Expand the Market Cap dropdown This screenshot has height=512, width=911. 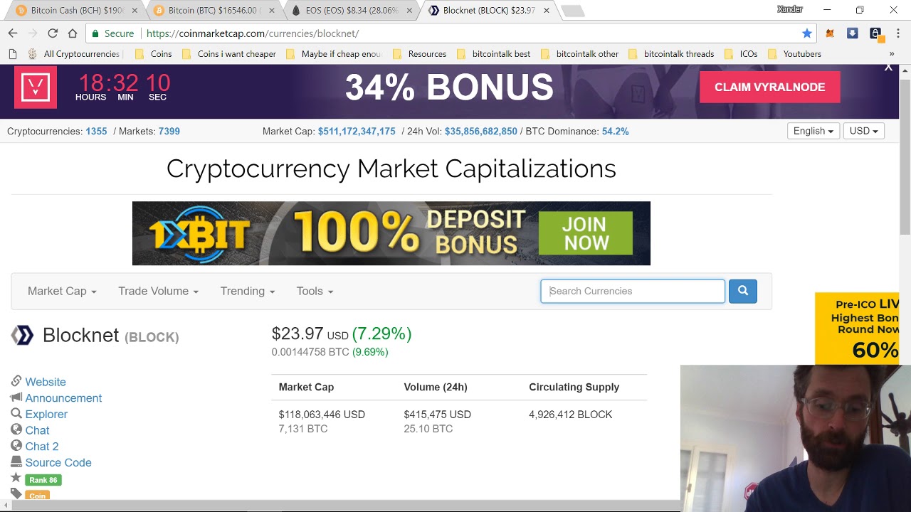[x=62, y=291]
